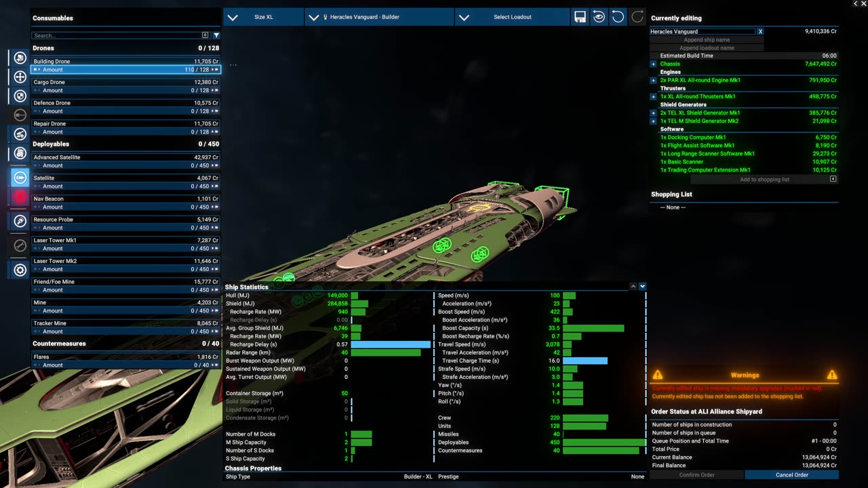
Task: Open the Select Loadout dropdown
Action: pyautogui.click(x=513, y=17)
